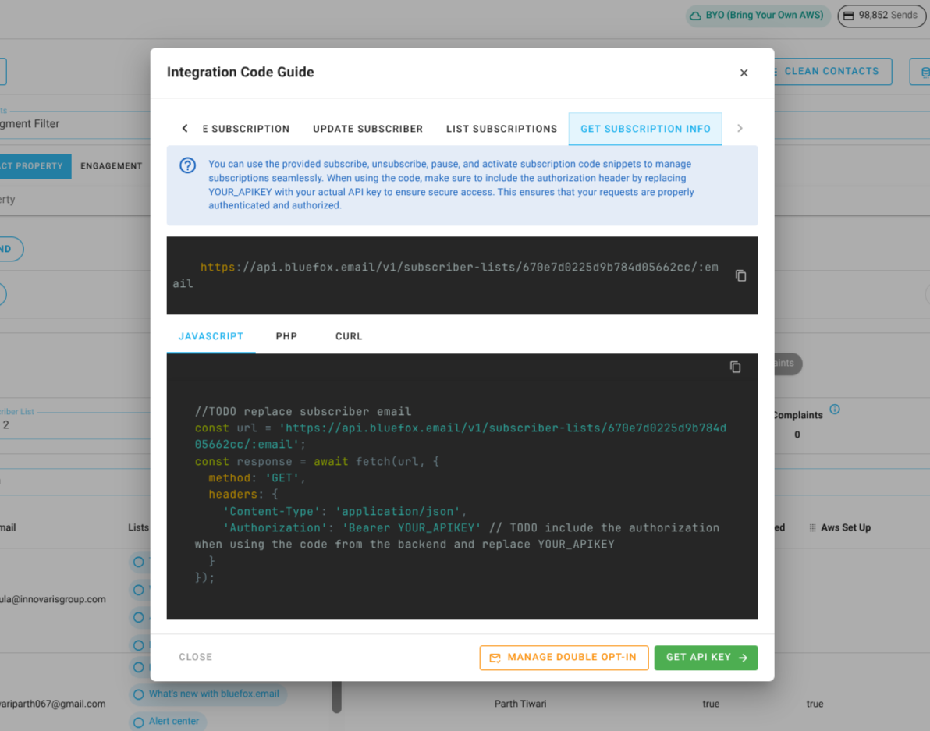Select the 'What's new with bluefox.email' list chip
The height and width of the screenshot is (731, 930).
point(208,694)
